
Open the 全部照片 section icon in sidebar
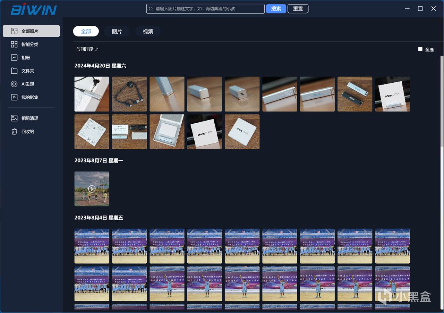[x=14, y=31]
